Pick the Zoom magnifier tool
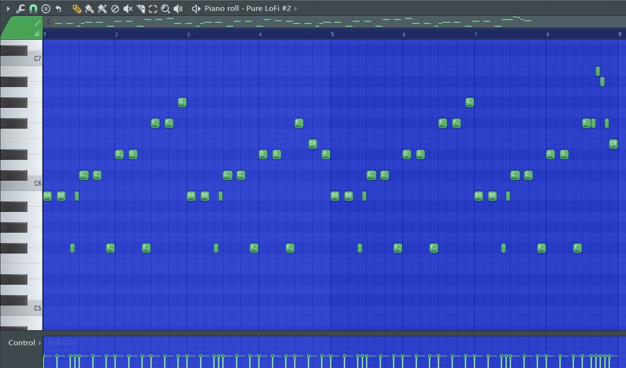The height and width of the screenshot is (368, 626). pyautogui.click(x=165, y=9)
